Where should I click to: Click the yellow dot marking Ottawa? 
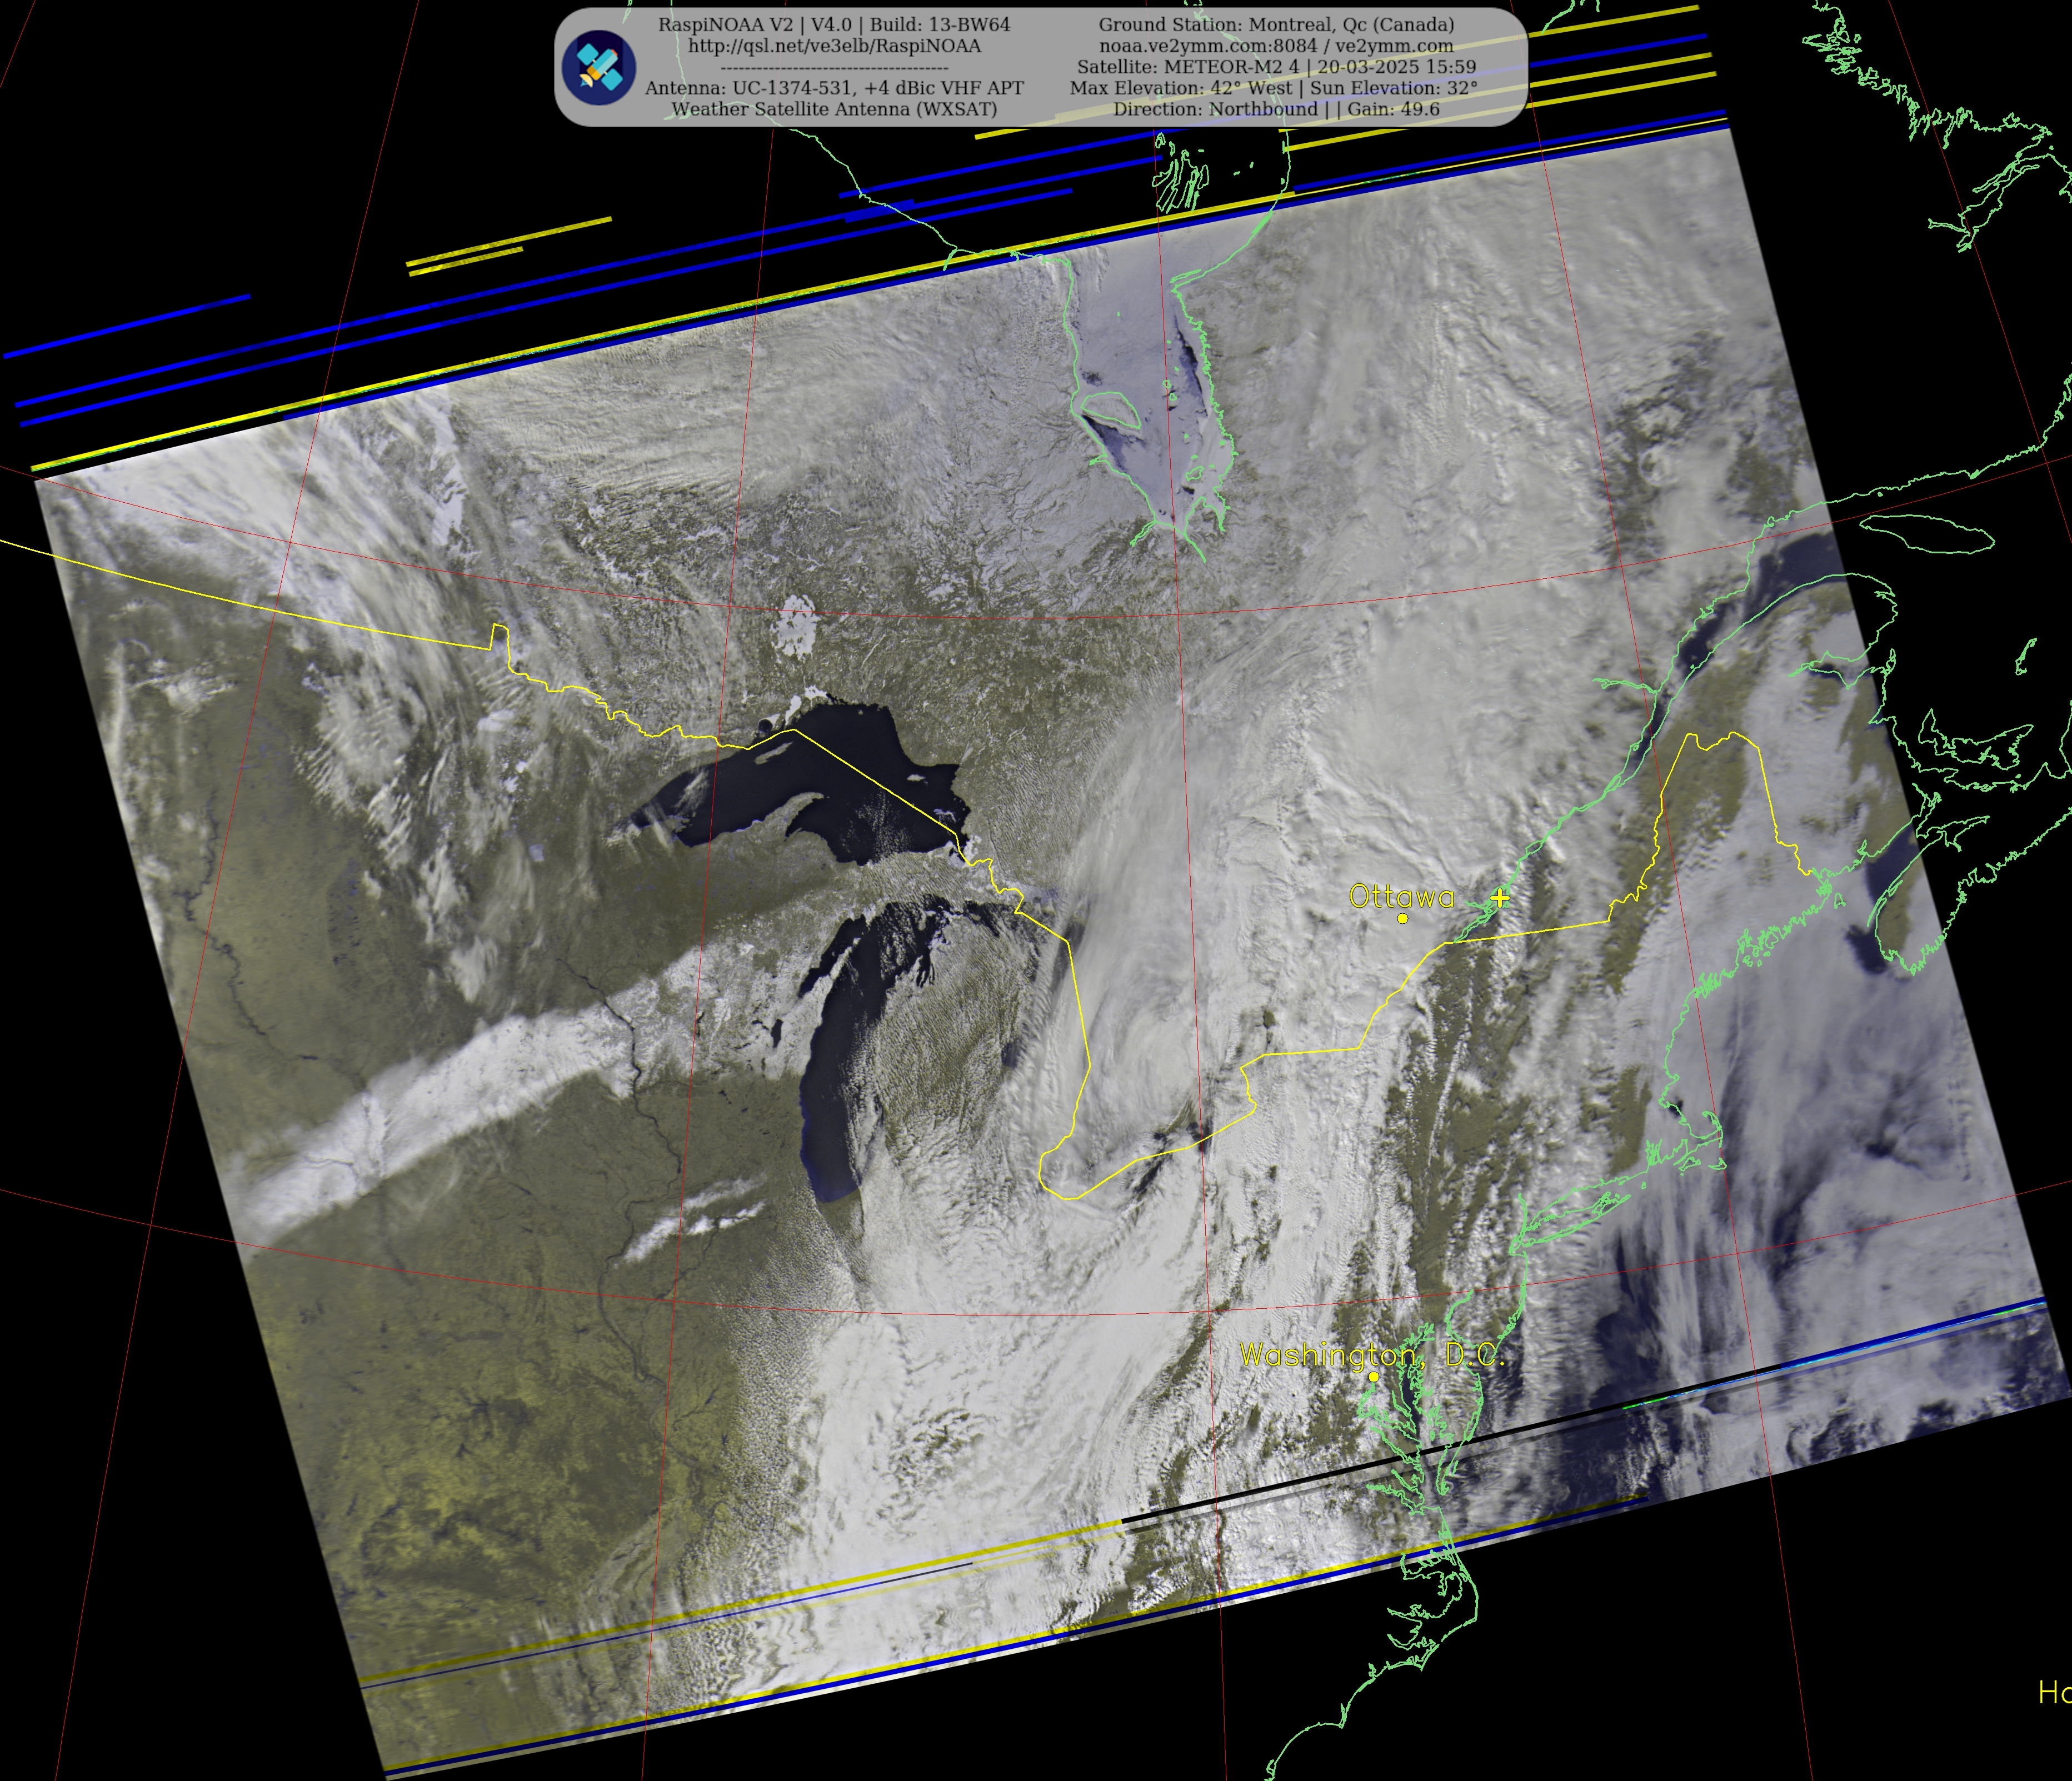click(1403, 918)
